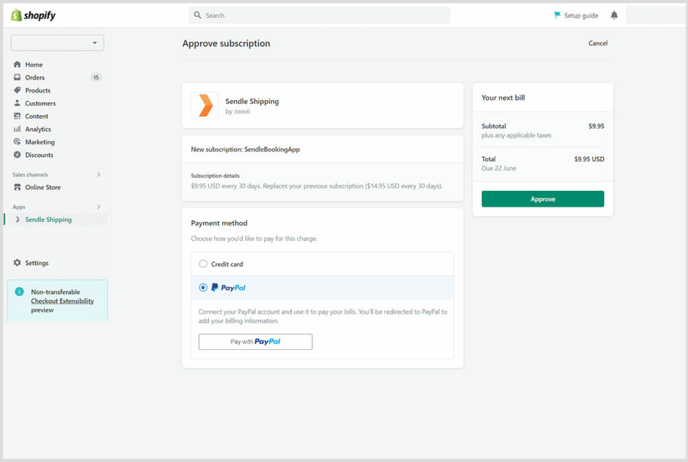
Task: Open Products menu item
Action: [x=38, y=91]
